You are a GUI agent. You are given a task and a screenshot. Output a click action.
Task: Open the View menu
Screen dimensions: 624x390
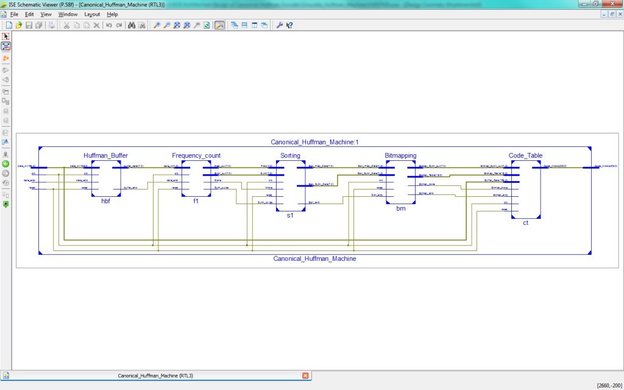pos(46,14)
